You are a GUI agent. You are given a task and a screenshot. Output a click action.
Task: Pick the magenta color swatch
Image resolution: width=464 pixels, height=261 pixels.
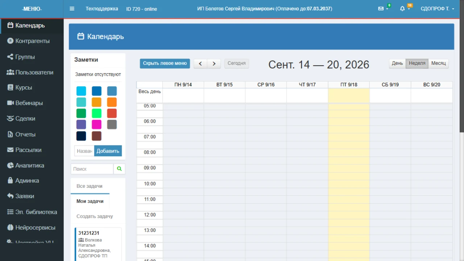(x=96, y=125)
